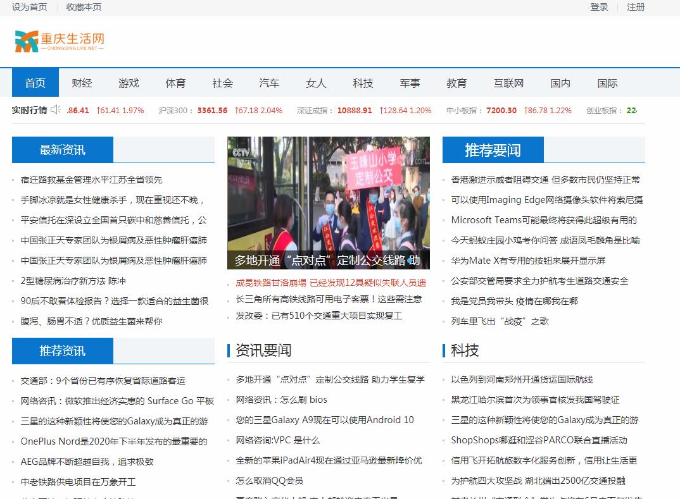
Task: Open article 长三角所有高铁线路可用电子客票
Action: click(329, 299)
